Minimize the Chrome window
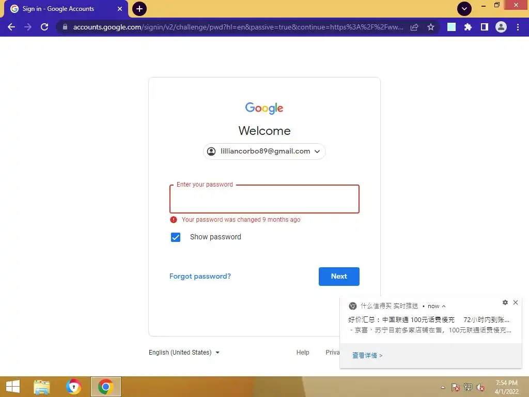529x397 pixels. [484, 5]
